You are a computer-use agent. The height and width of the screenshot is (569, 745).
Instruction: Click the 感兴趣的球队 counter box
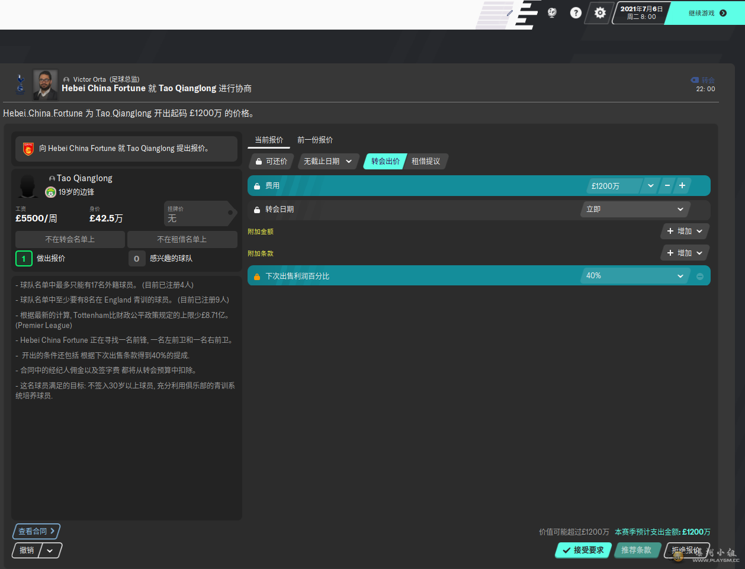click(137, 259)
